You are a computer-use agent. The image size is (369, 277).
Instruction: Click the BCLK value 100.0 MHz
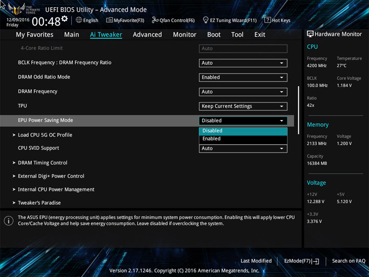click(317, 86)
